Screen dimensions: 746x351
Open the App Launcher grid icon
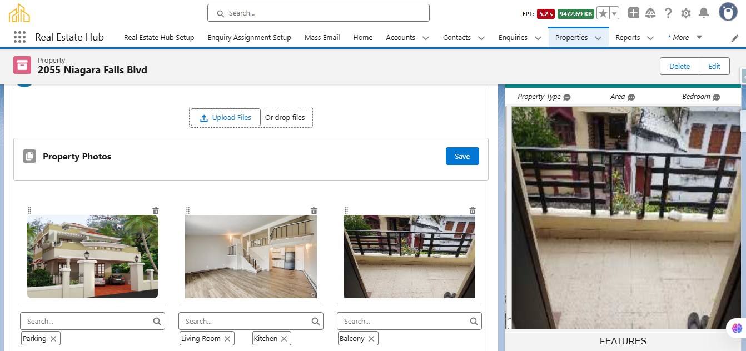pyautogui.click(x=19, y=37)
